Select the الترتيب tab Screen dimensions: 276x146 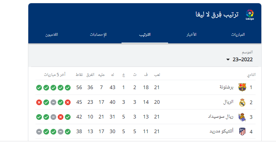[145, 35]
